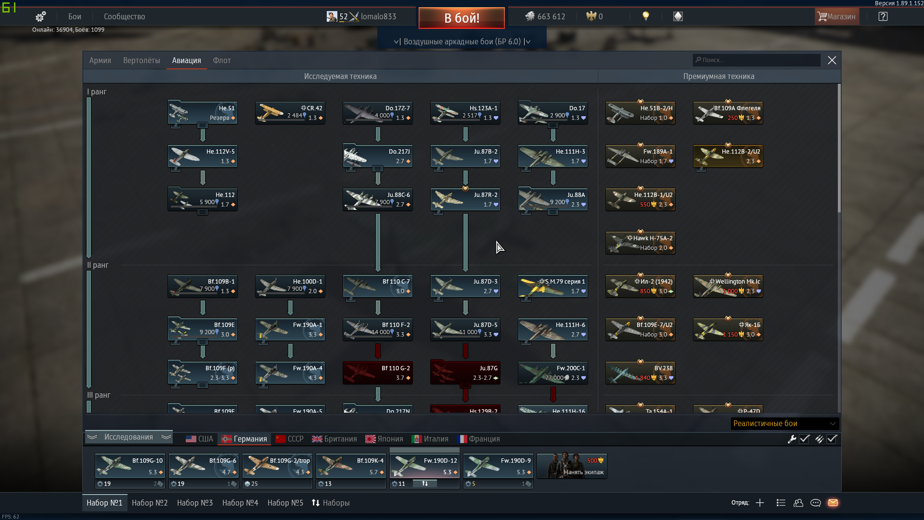
Task: Open the warbonds shop icon
Action: point(678,16)
